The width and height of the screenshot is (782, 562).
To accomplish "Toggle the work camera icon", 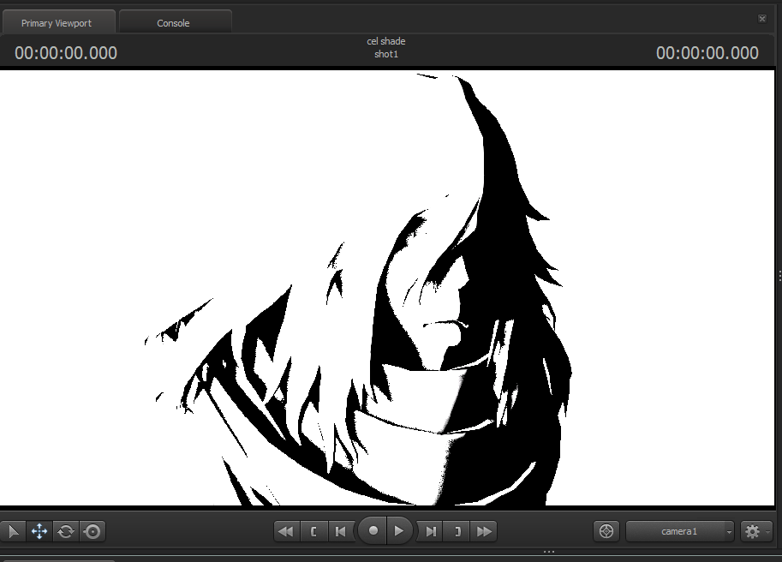I will (606, 531).
